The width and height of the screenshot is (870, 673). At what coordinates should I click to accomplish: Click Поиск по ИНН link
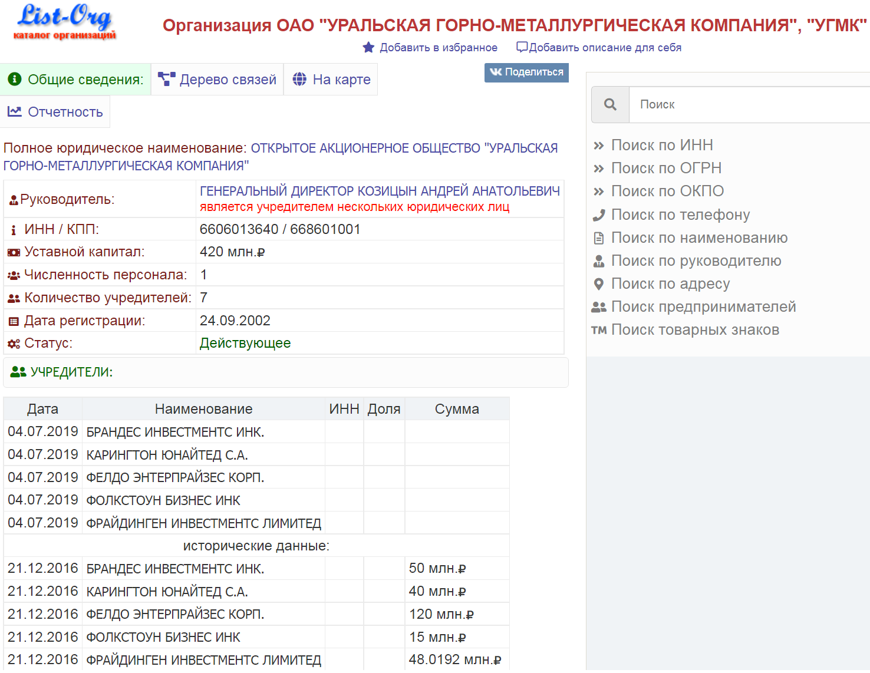[x=662, y=145]
